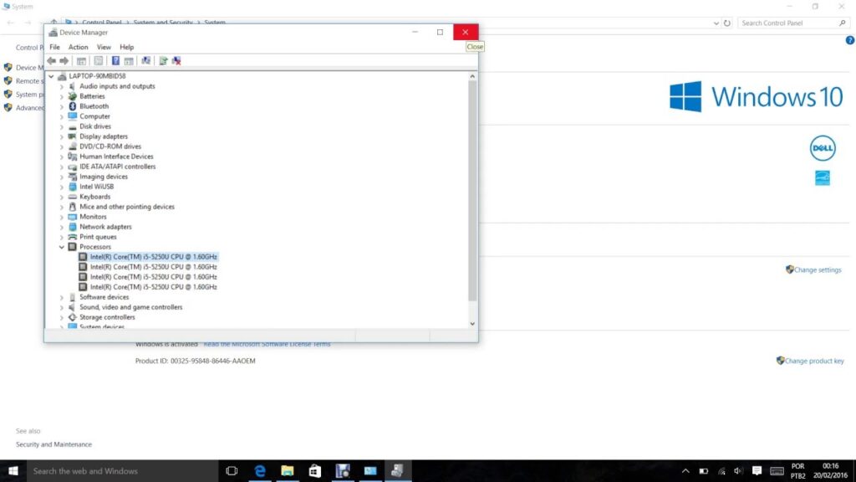Screen dimensions: 856x482
Task: Click the blue help question mark in System window
Action: (x=850, y=40)
